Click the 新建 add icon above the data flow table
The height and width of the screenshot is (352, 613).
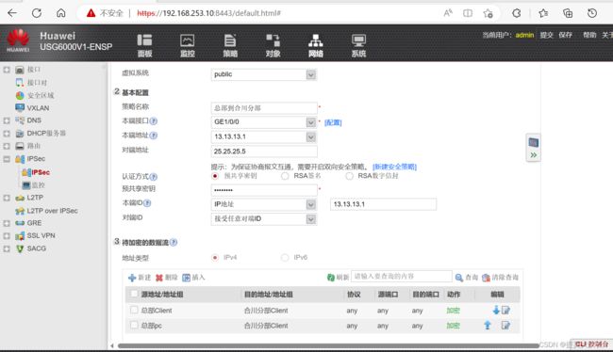pyautogui.click(x=132, y=278)
